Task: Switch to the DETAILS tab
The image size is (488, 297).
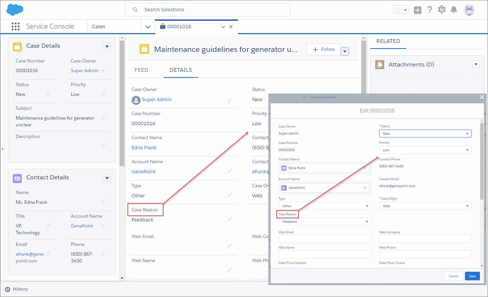Action: tap(181, 70)
